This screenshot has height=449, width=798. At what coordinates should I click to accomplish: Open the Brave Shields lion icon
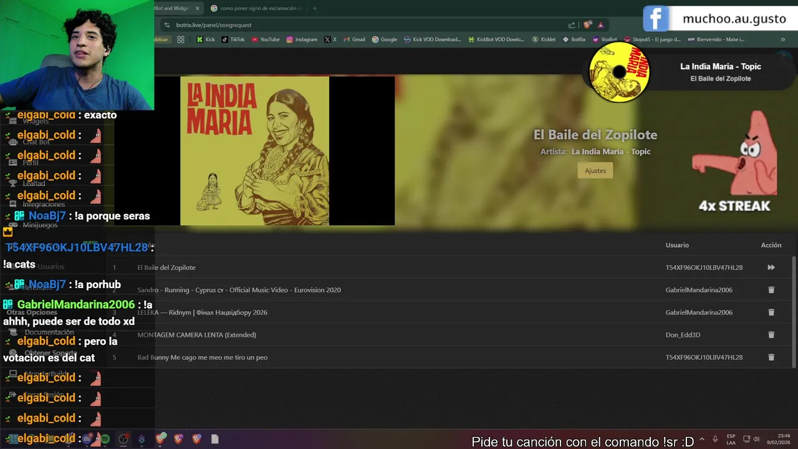pyautogui.click(x=587, y=25)
